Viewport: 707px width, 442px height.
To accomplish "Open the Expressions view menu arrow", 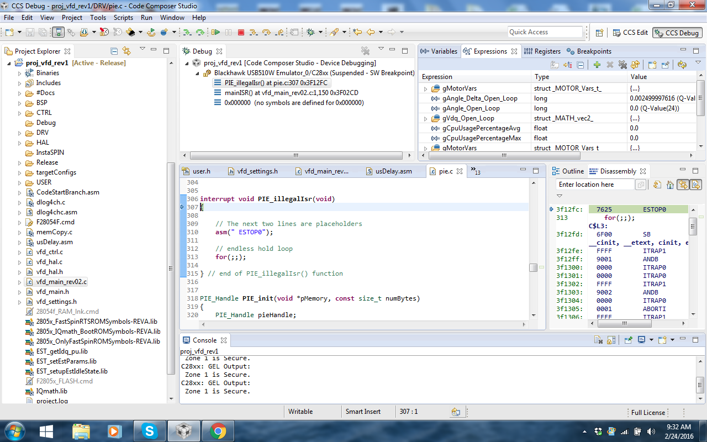I will tap(698, 62).
